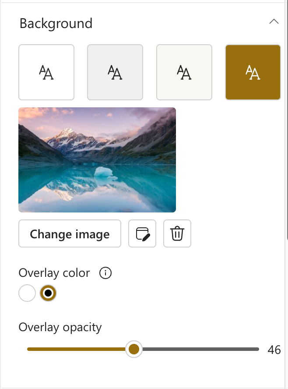This screenshot has height=389, width=288.
Task: Click the opacity value 46
Action: pos(274,350)
